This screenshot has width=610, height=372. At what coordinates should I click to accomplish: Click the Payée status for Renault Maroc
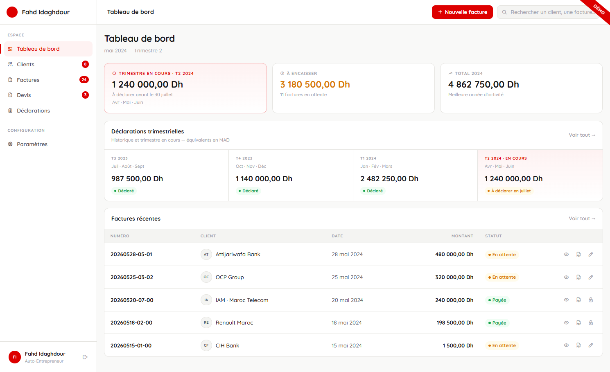(x=497, y=323)
